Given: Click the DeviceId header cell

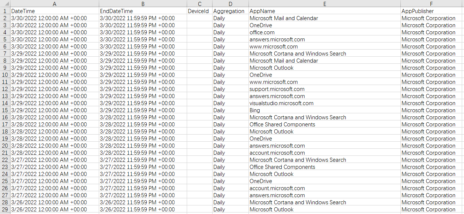Looking at the screenshot, I should click(199, 11).
